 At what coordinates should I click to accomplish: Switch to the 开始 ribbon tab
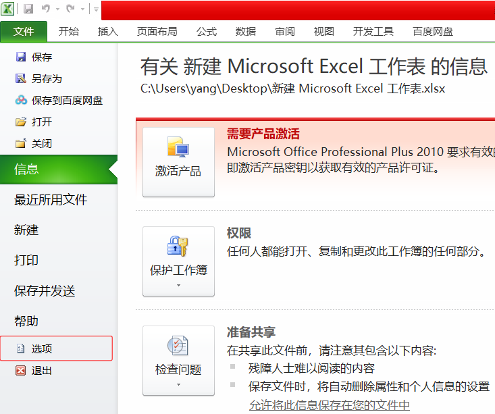coord(68,31)
